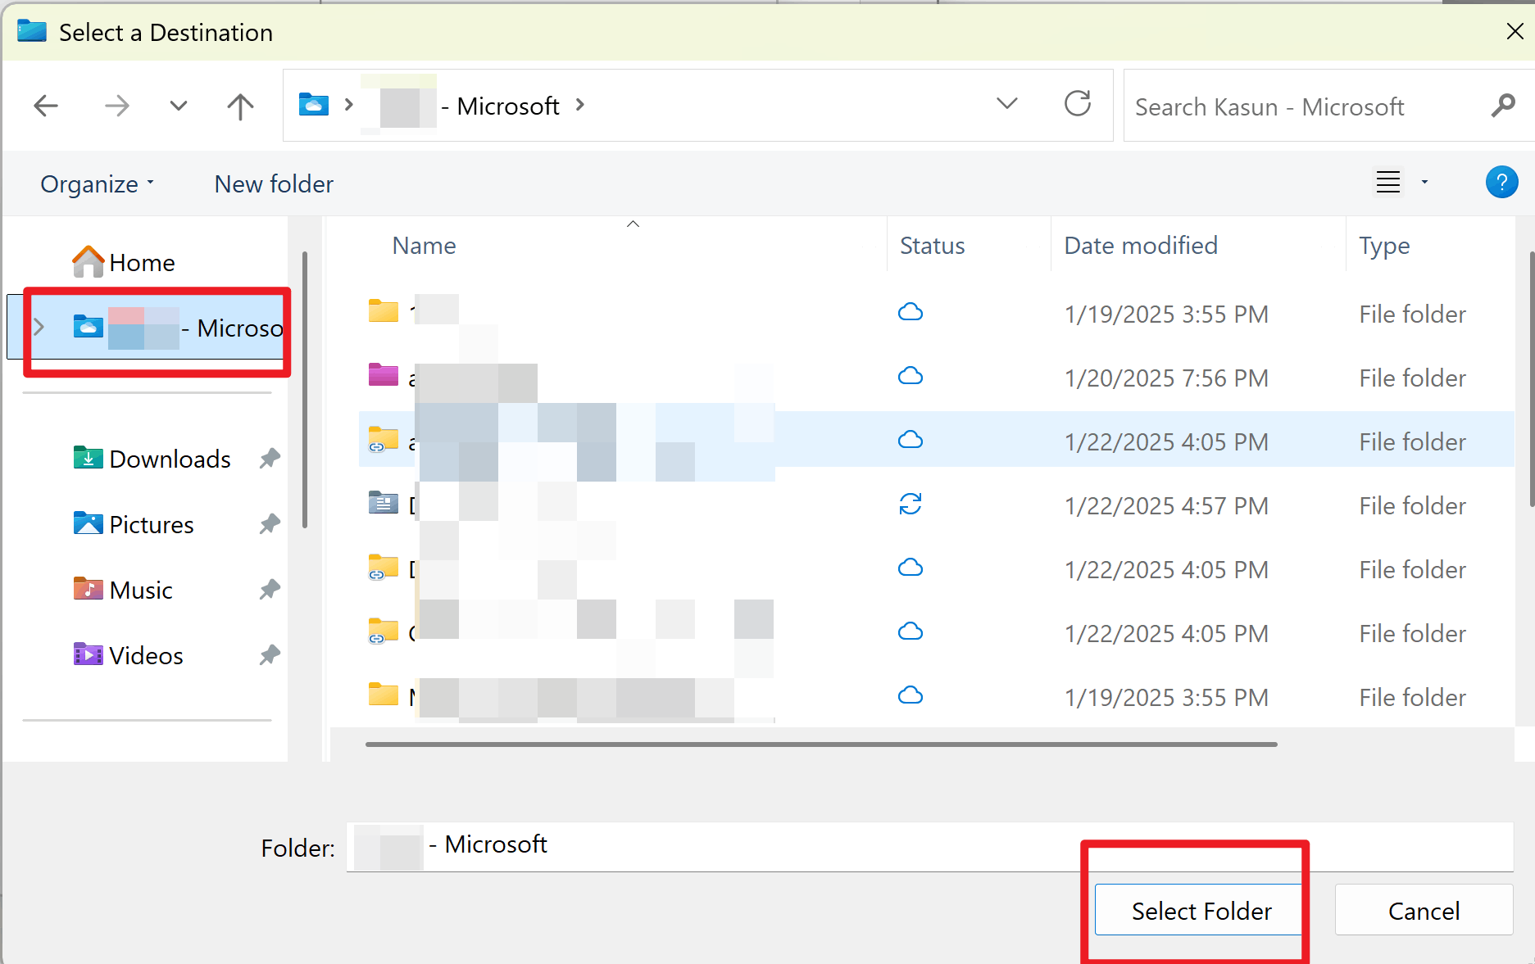Confirm with the Select Folder button

[1201, 910]
